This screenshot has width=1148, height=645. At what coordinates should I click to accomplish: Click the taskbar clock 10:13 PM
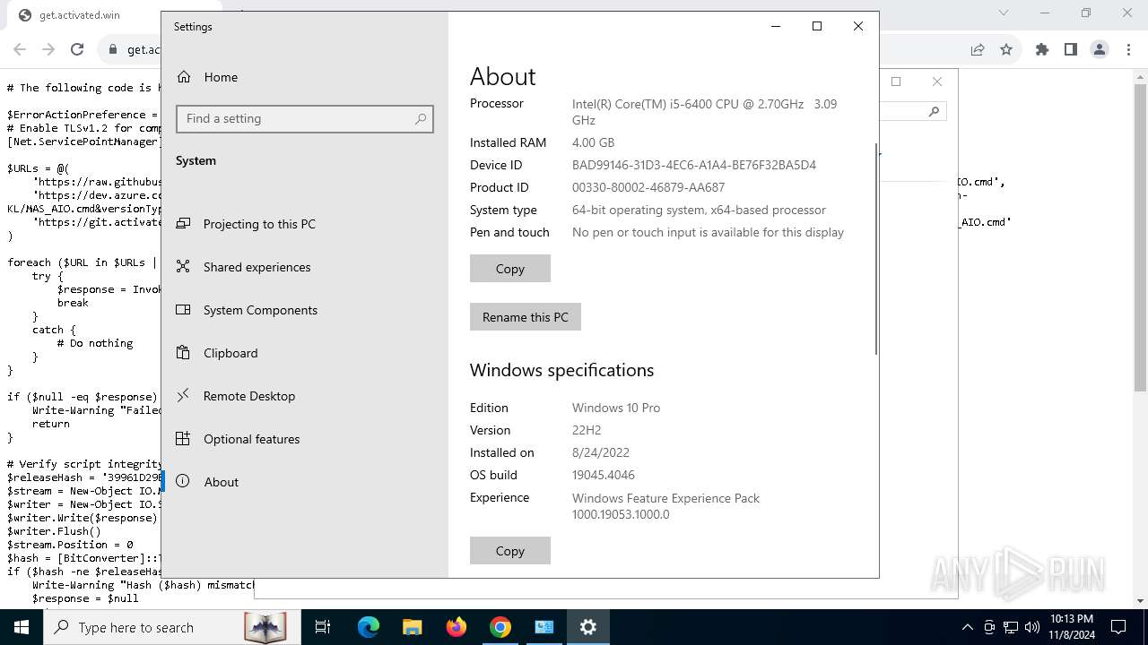coord(1071,627)
